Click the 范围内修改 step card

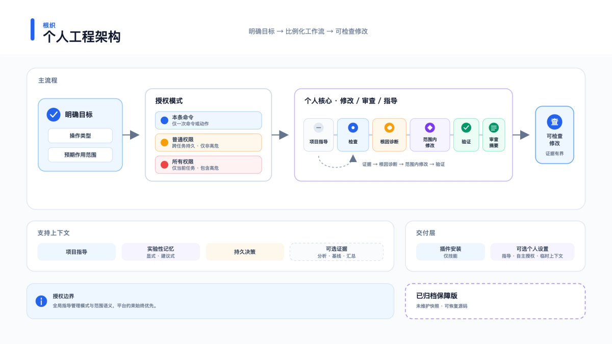(x=430, y=135)
